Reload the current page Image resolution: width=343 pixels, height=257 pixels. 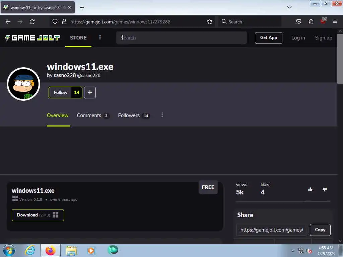coord(32,22)
